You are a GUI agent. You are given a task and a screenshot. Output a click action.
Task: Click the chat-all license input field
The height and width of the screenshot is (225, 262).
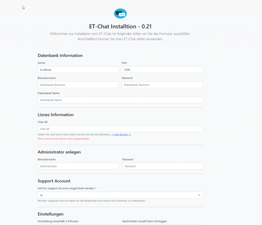pyautogui.click(x=120, y=129)
